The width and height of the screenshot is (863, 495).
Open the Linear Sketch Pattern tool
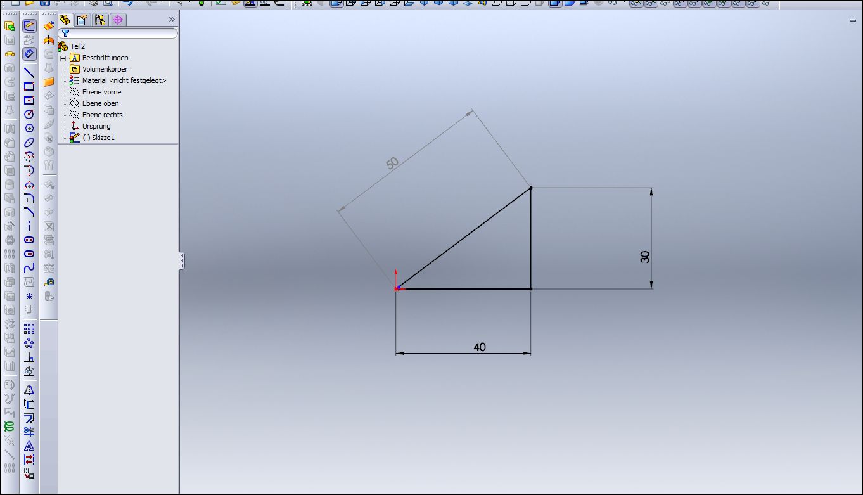(29, 329)
